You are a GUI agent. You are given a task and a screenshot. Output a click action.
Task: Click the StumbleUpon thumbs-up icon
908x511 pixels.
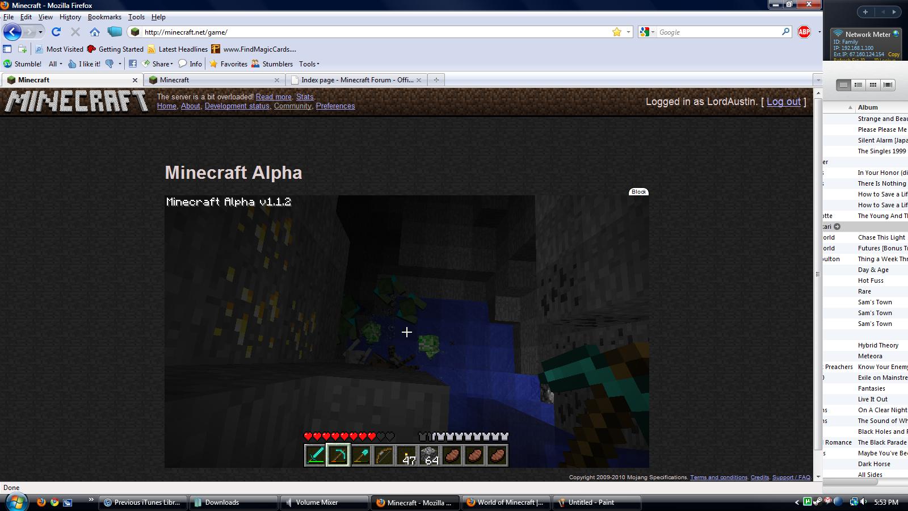(72, 64)
